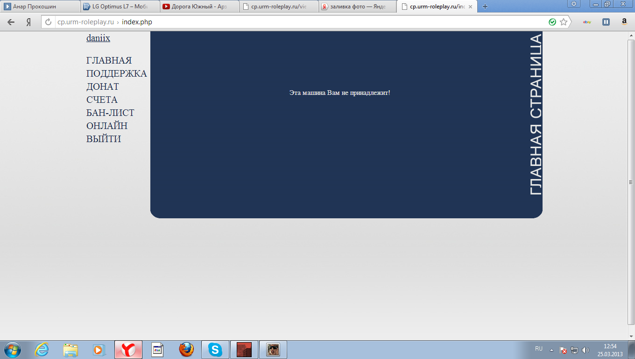Go to ГЛАВНАЯ in the site menu

109,61
